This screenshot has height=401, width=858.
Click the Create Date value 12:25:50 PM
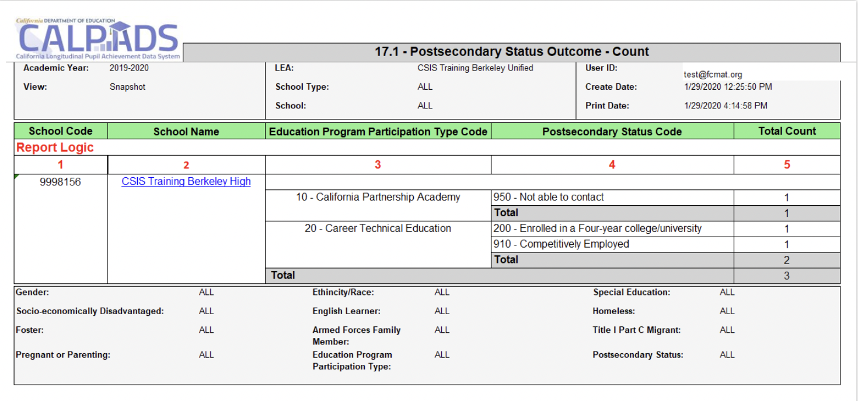tap(728, 87)
